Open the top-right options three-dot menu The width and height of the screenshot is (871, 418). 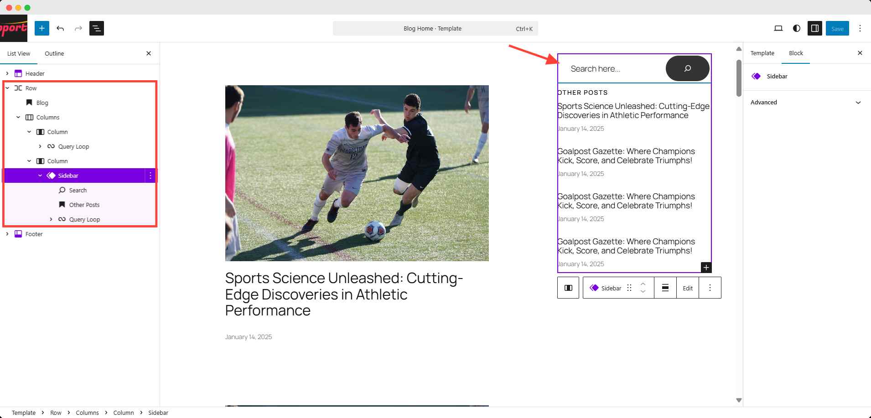pos(860,28)
